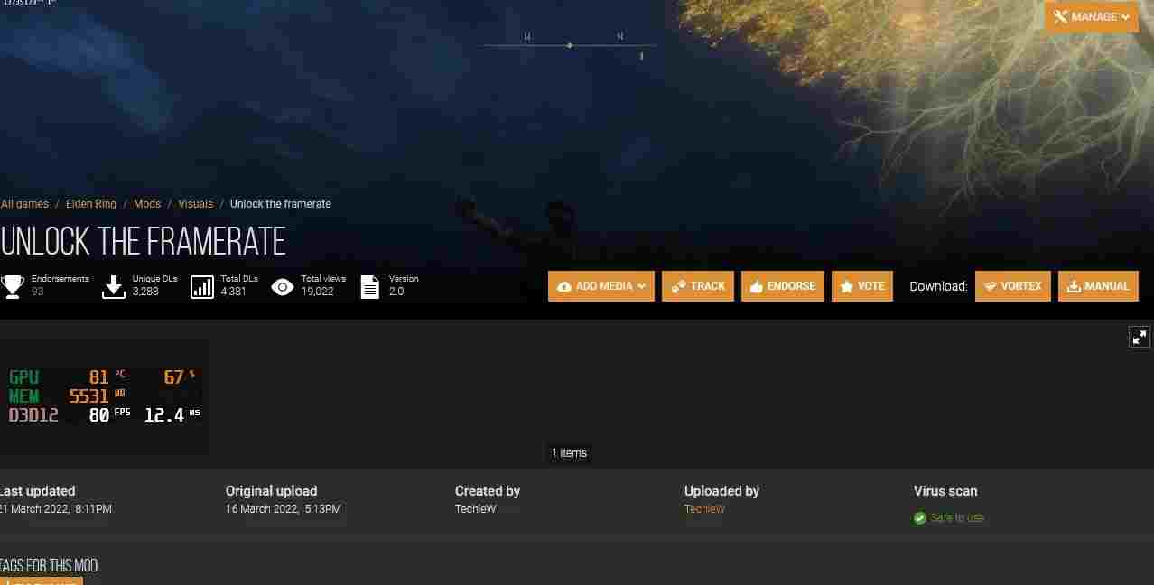Screen dimensions: 1154x585
Task: Click the trophy Endorsements icon
Action: coord(13,286)
